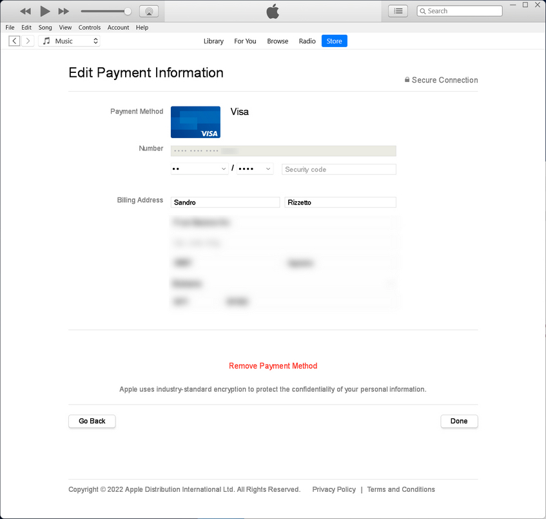This screenshot has width=546, height=519.
Task: Start playback with the play button
Action: [45, 11]
